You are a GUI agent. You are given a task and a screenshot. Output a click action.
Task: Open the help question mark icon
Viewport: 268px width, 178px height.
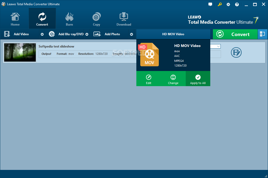click(237, 4)
